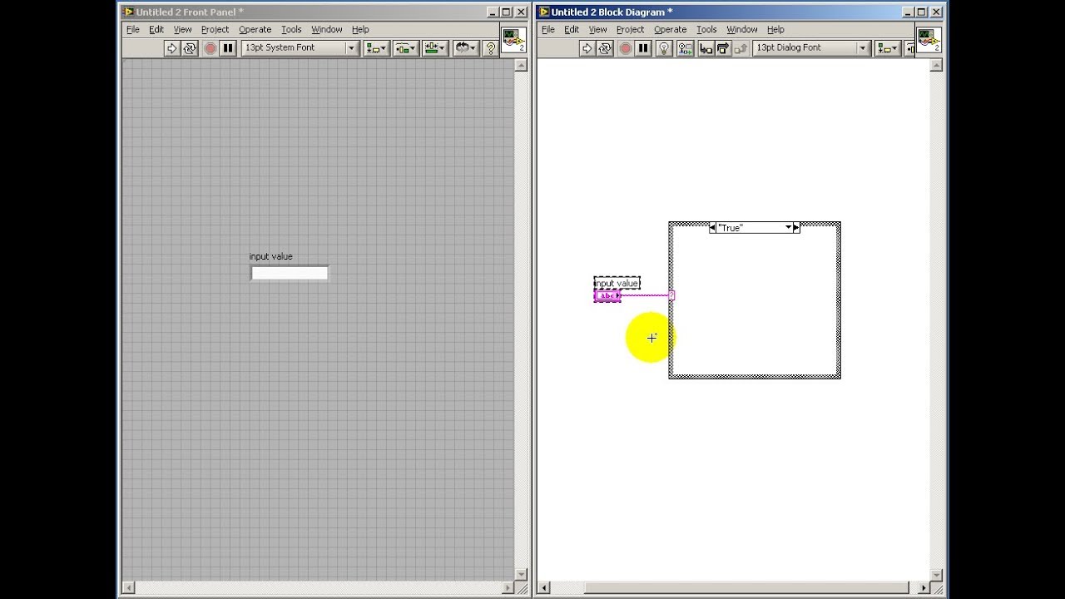The height and width of the screenshot is (599, 1065).
Task: Click Step Out button in Block Diagram
Action: [739, 48]
